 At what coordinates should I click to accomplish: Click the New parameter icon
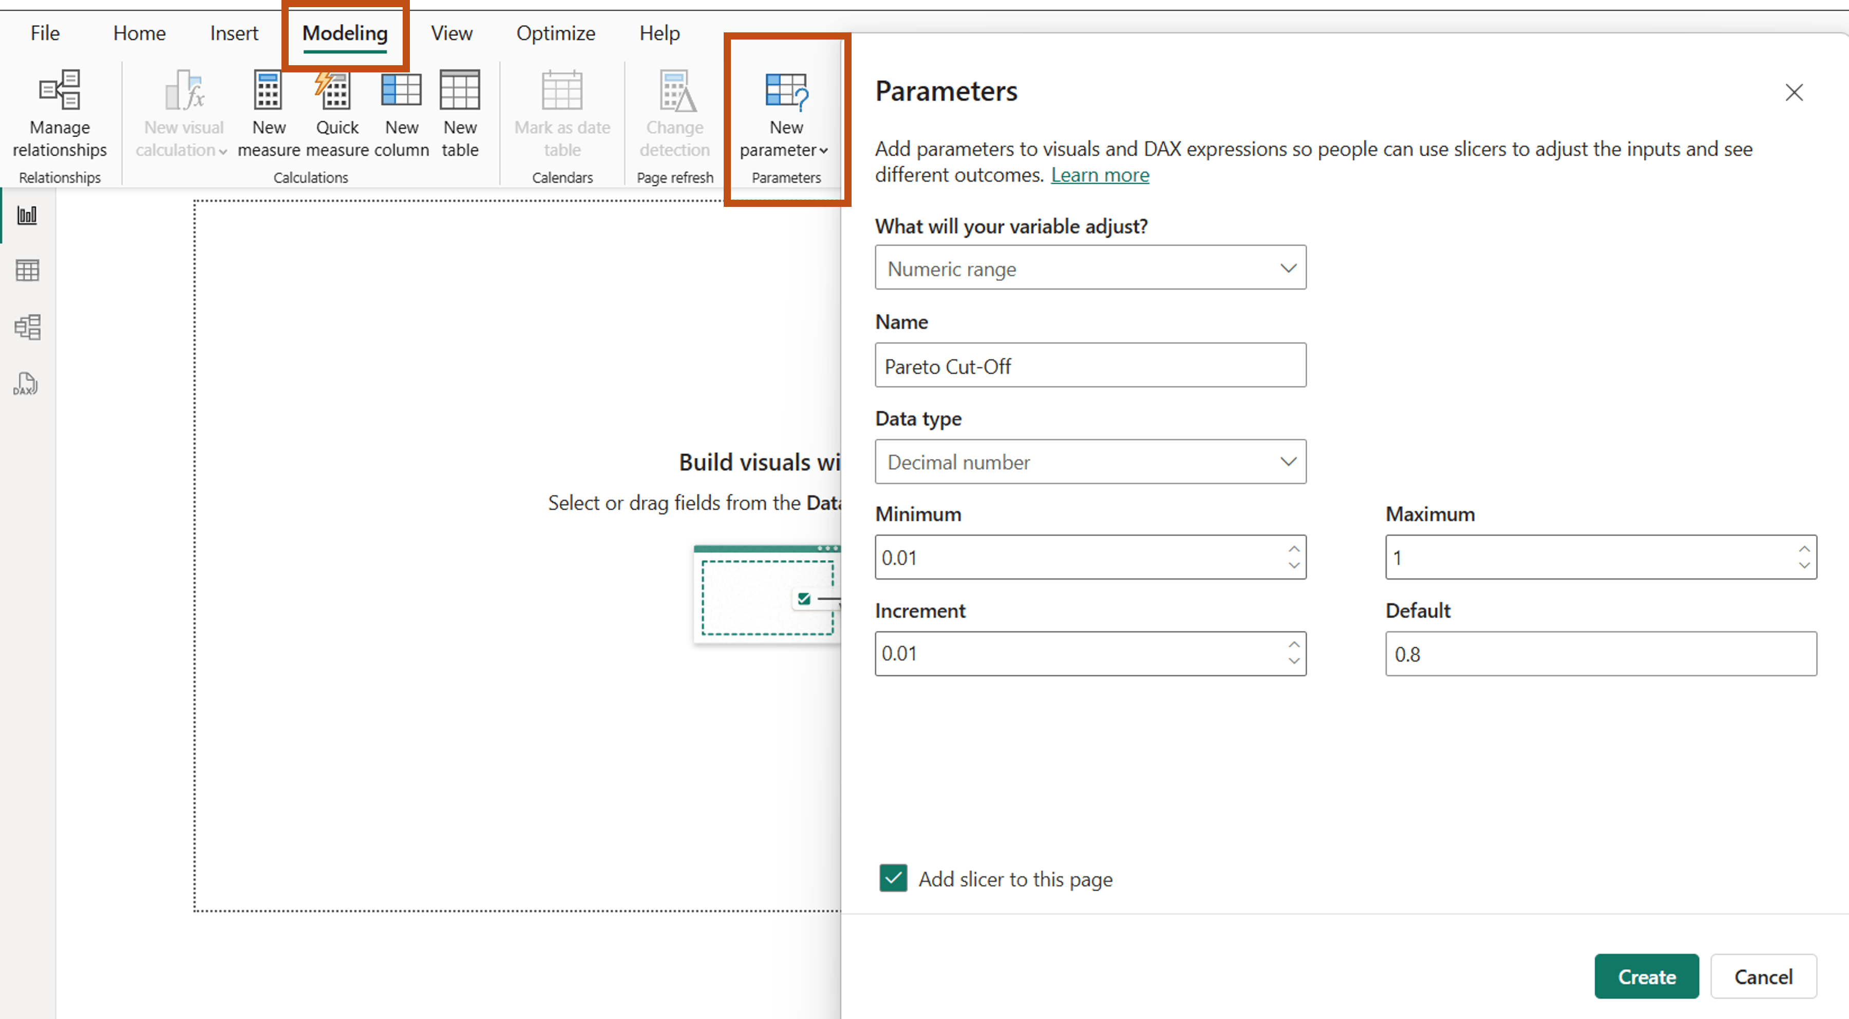787,91
